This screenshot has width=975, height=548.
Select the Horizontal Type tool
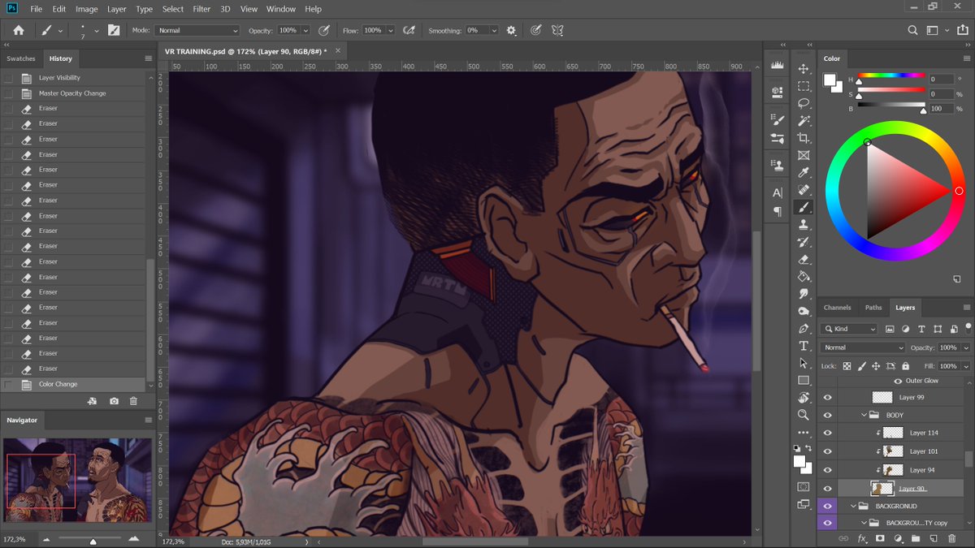(804, 346)
